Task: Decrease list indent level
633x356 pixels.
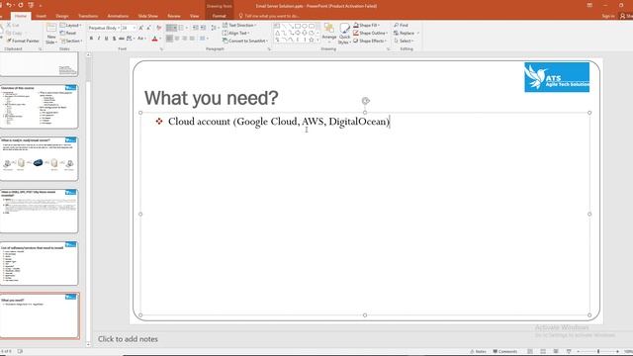Action: coord(196,28)
